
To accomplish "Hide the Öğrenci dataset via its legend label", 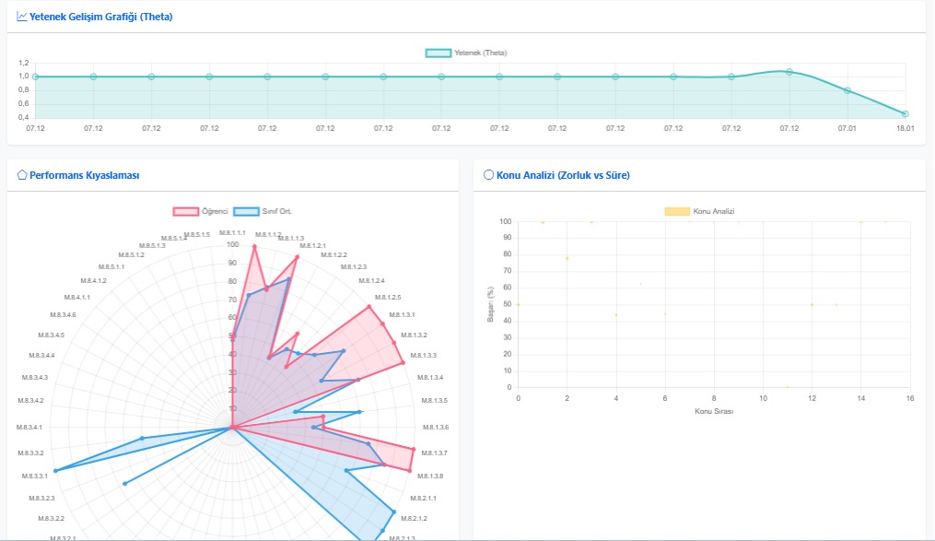I will click(215, 211).
